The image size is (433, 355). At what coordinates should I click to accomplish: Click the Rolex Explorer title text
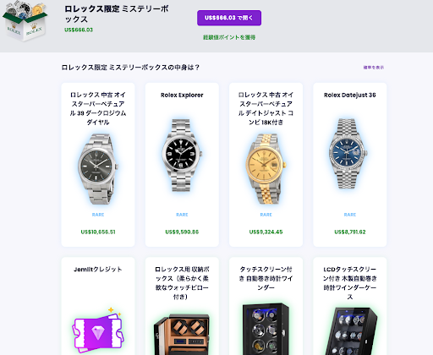[182, 95]
